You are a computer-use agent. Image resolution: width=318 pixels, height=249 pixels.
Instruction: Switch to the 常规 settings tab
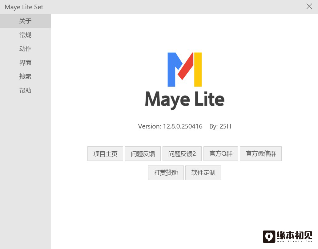click(x=25, y=35)
